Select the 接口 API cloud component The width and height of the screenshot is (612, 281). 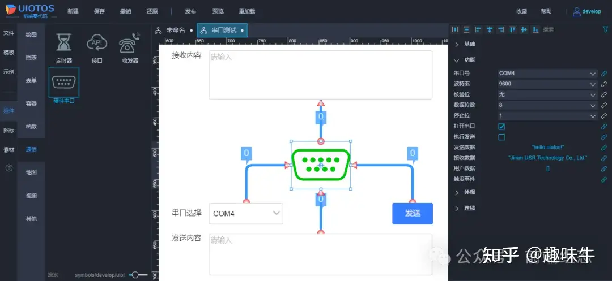pyautogui.click(x=97, y=47)
